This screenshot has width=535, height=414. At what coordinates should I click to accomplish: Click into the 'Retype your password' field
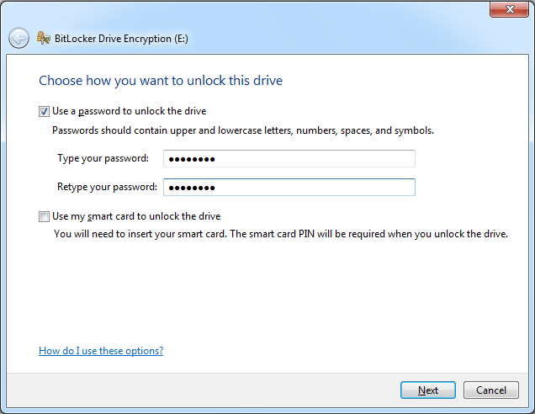coord(289,187)
